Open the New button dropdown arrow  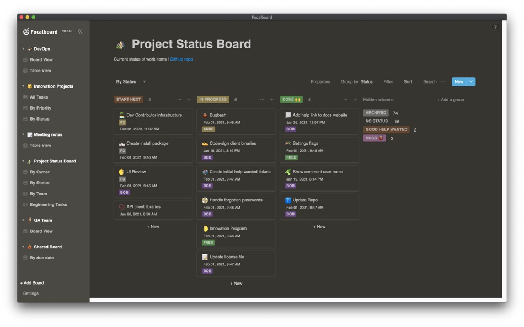(470, 81)
